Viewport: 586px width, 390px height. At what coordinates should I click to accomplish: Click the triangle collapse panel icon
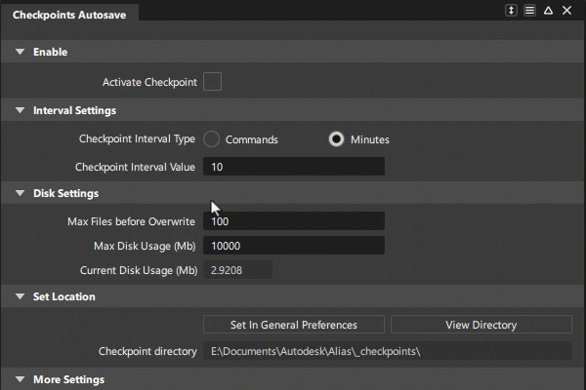click(548, 10)
